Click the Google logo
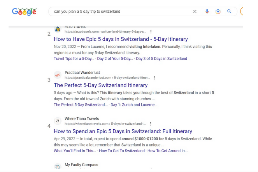This screenshot has width=258, height=172. pyautogui.click(x=24, y=12)
